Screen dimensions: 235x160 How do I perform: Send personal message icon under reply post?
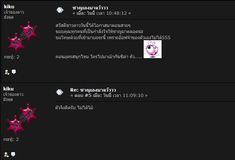[x=13, y=154]
